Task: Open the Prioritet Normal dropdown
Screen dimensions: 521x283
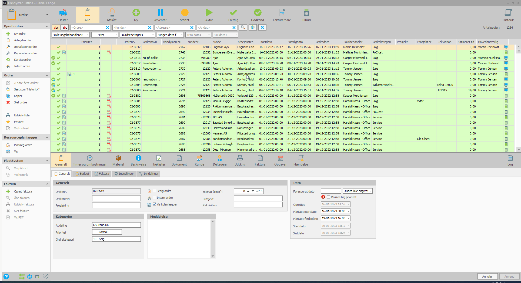Action: [x=107, y=232]
